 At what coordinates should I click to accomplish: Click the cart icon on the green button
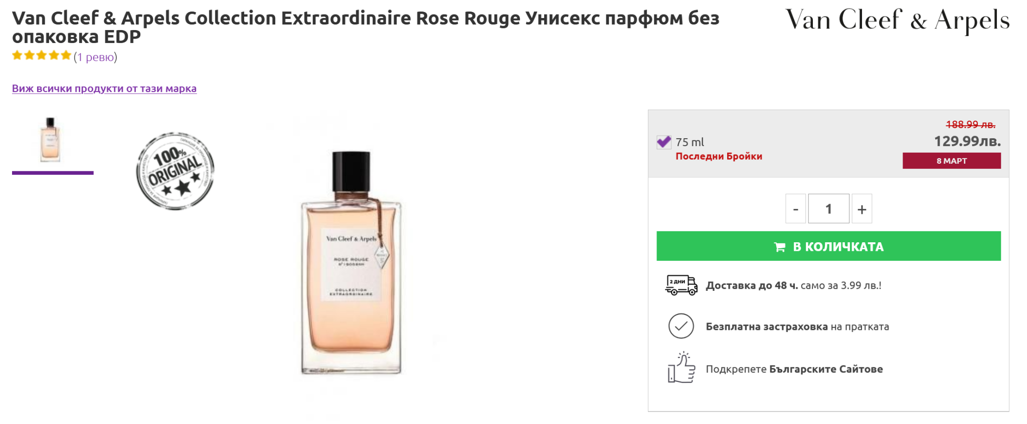click(x=779, y=247)
